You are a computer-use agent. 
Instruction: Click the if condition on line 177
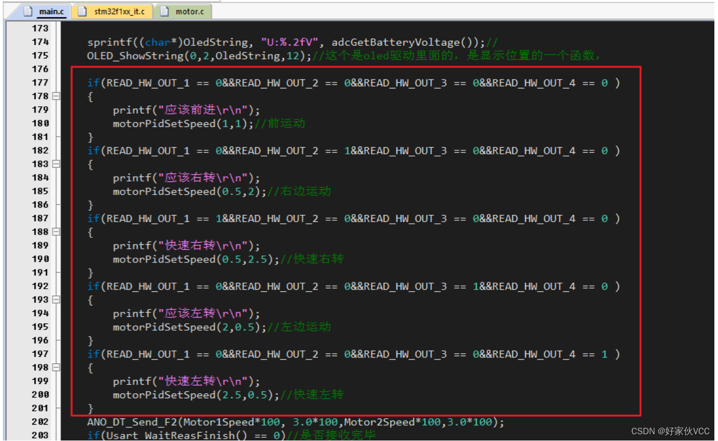point(353,83)
